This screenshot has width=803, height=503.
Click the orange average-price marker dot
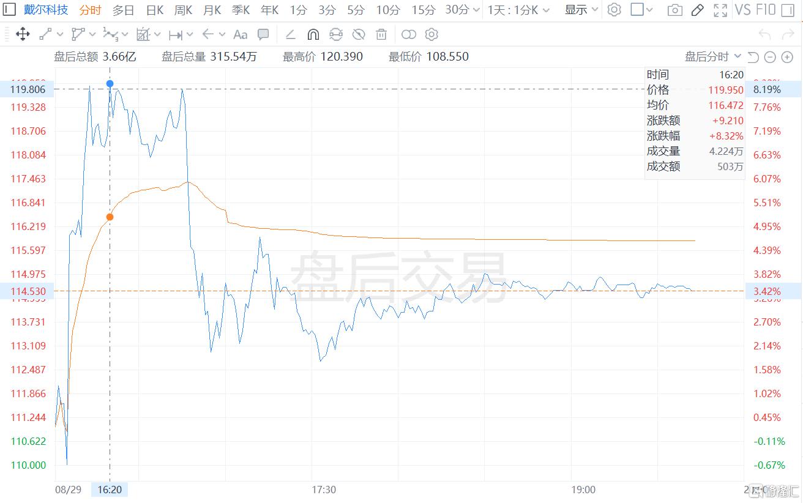click(x=110, y=217)
